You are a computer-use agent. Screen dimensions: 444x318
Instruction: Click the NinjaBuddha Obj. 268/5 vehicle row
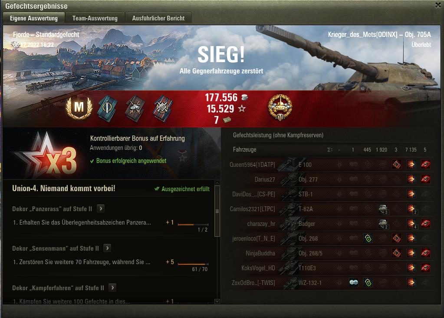click(x=330, y=253)
